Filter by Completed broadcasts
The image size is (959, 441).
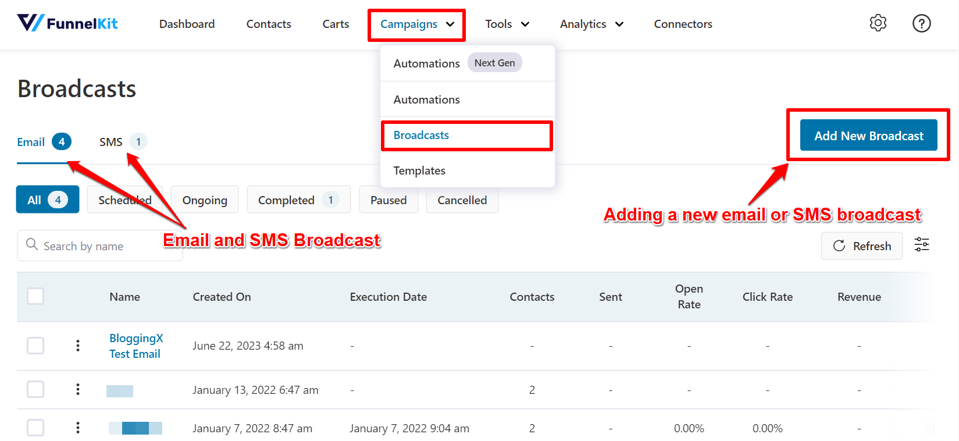coord(299,200)
